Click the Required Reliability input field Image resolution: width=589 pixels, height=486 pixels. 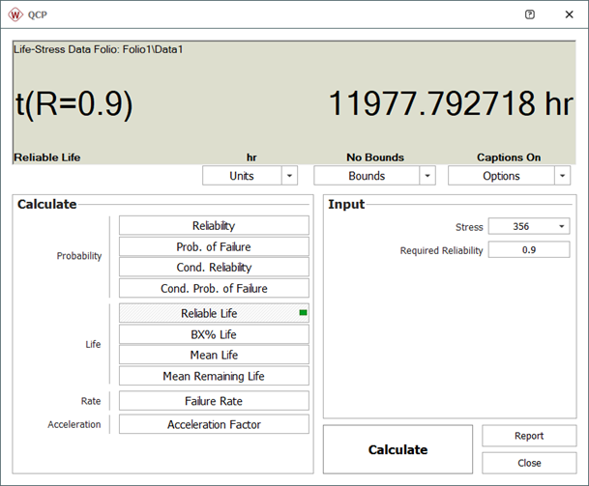(528, 250)
